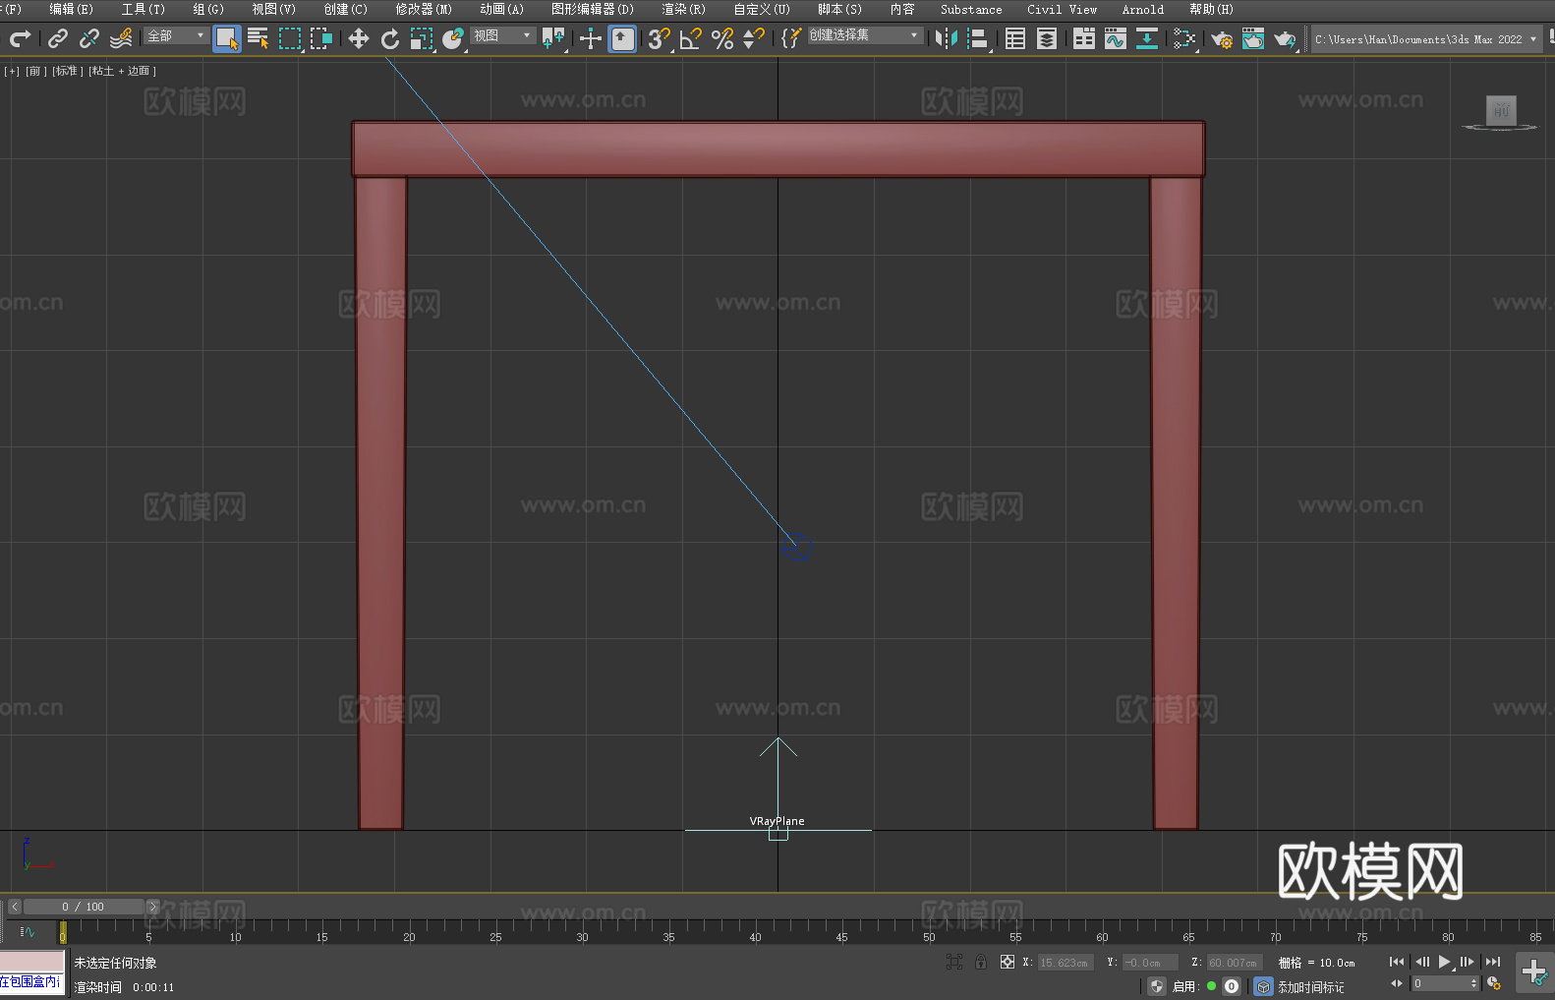Toggle the Percent Snap button

coord(722,38)
